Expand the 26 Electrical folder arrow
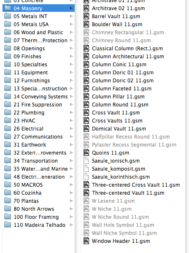 (71, 128)
